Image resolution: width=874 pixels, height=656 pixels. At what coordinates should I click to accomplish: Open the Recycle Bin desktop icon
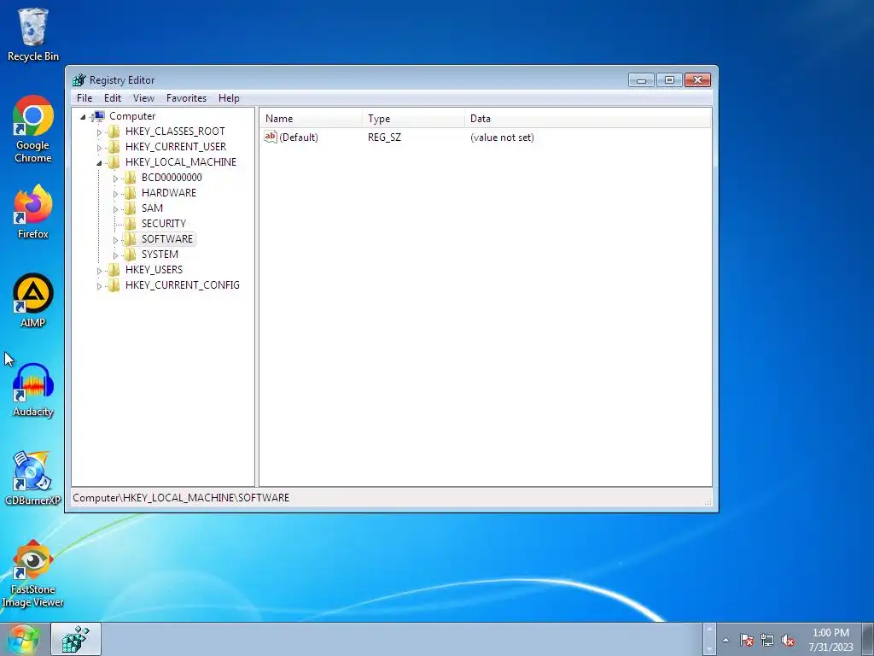coord(33,34)
